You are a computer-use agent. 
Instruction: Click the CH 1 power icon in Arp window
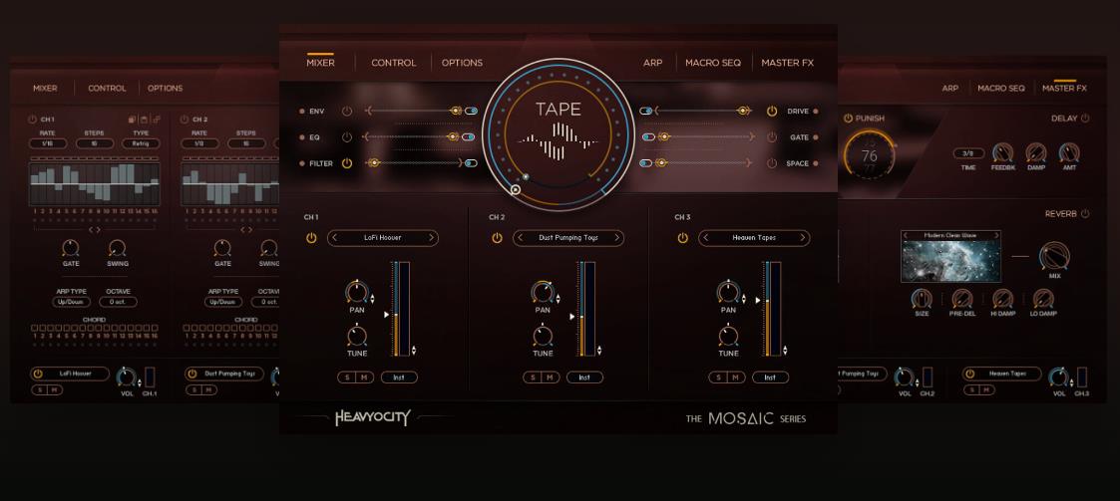(x=32, y=120)
